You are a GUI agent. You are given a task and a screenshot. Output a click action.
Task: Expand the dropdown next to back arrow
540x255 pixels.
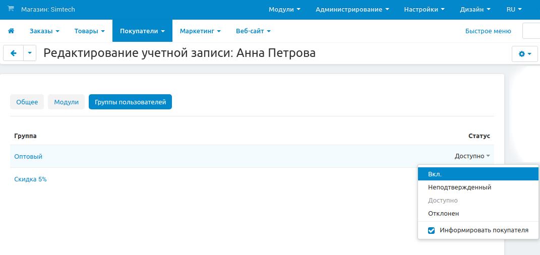click(x=30, y=53)
